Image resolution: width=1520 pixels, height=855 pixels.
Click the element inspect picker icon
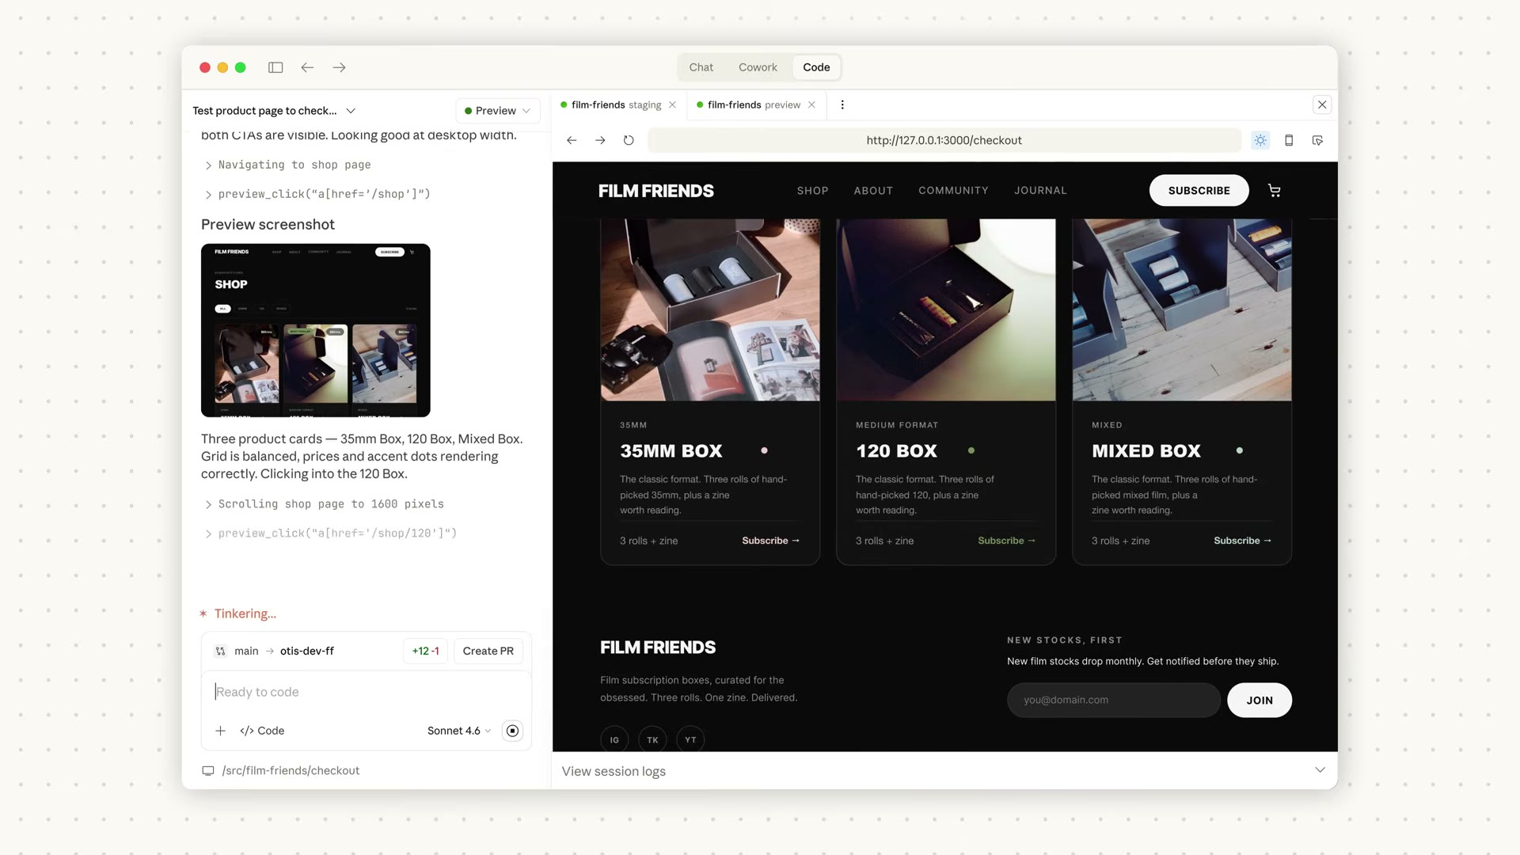[1317, 140]
